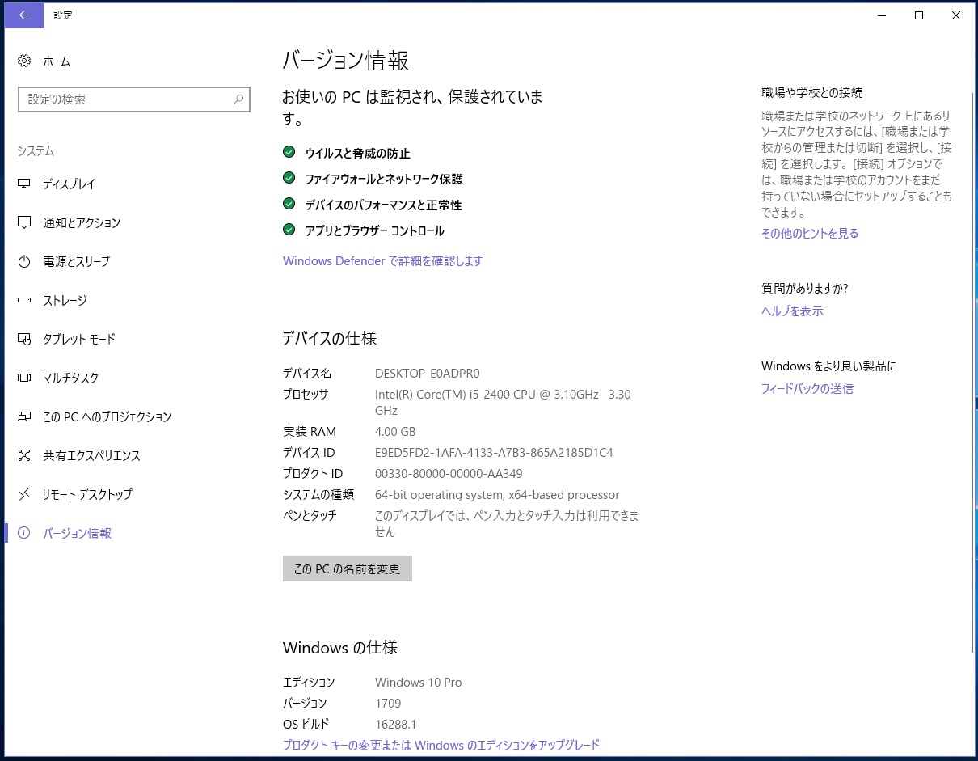Click the この PC の名前を変更 button
978x761 pixels.
click(x=348, y=569)
